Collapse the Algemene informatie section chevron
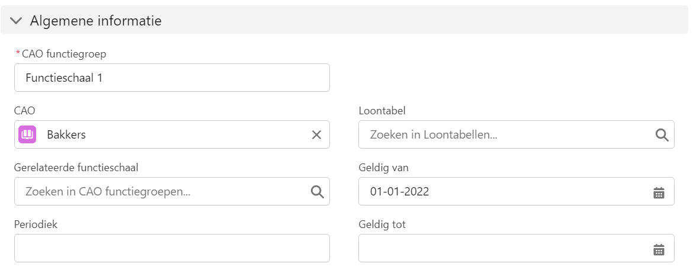The height and width of the screenshot is (273, 693). tap(16, 21)
